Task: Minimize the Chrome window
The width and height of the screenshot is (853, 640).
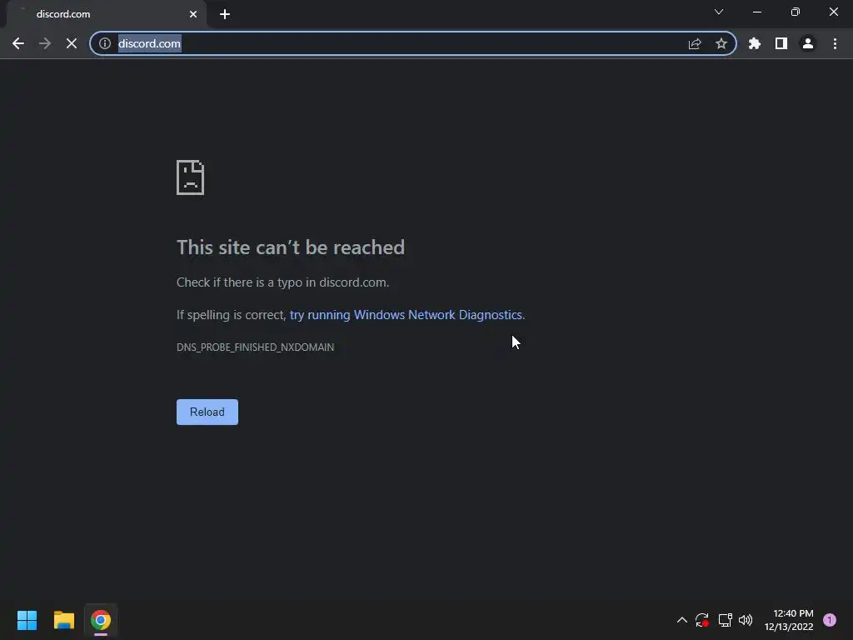Action: click(756, 12)
